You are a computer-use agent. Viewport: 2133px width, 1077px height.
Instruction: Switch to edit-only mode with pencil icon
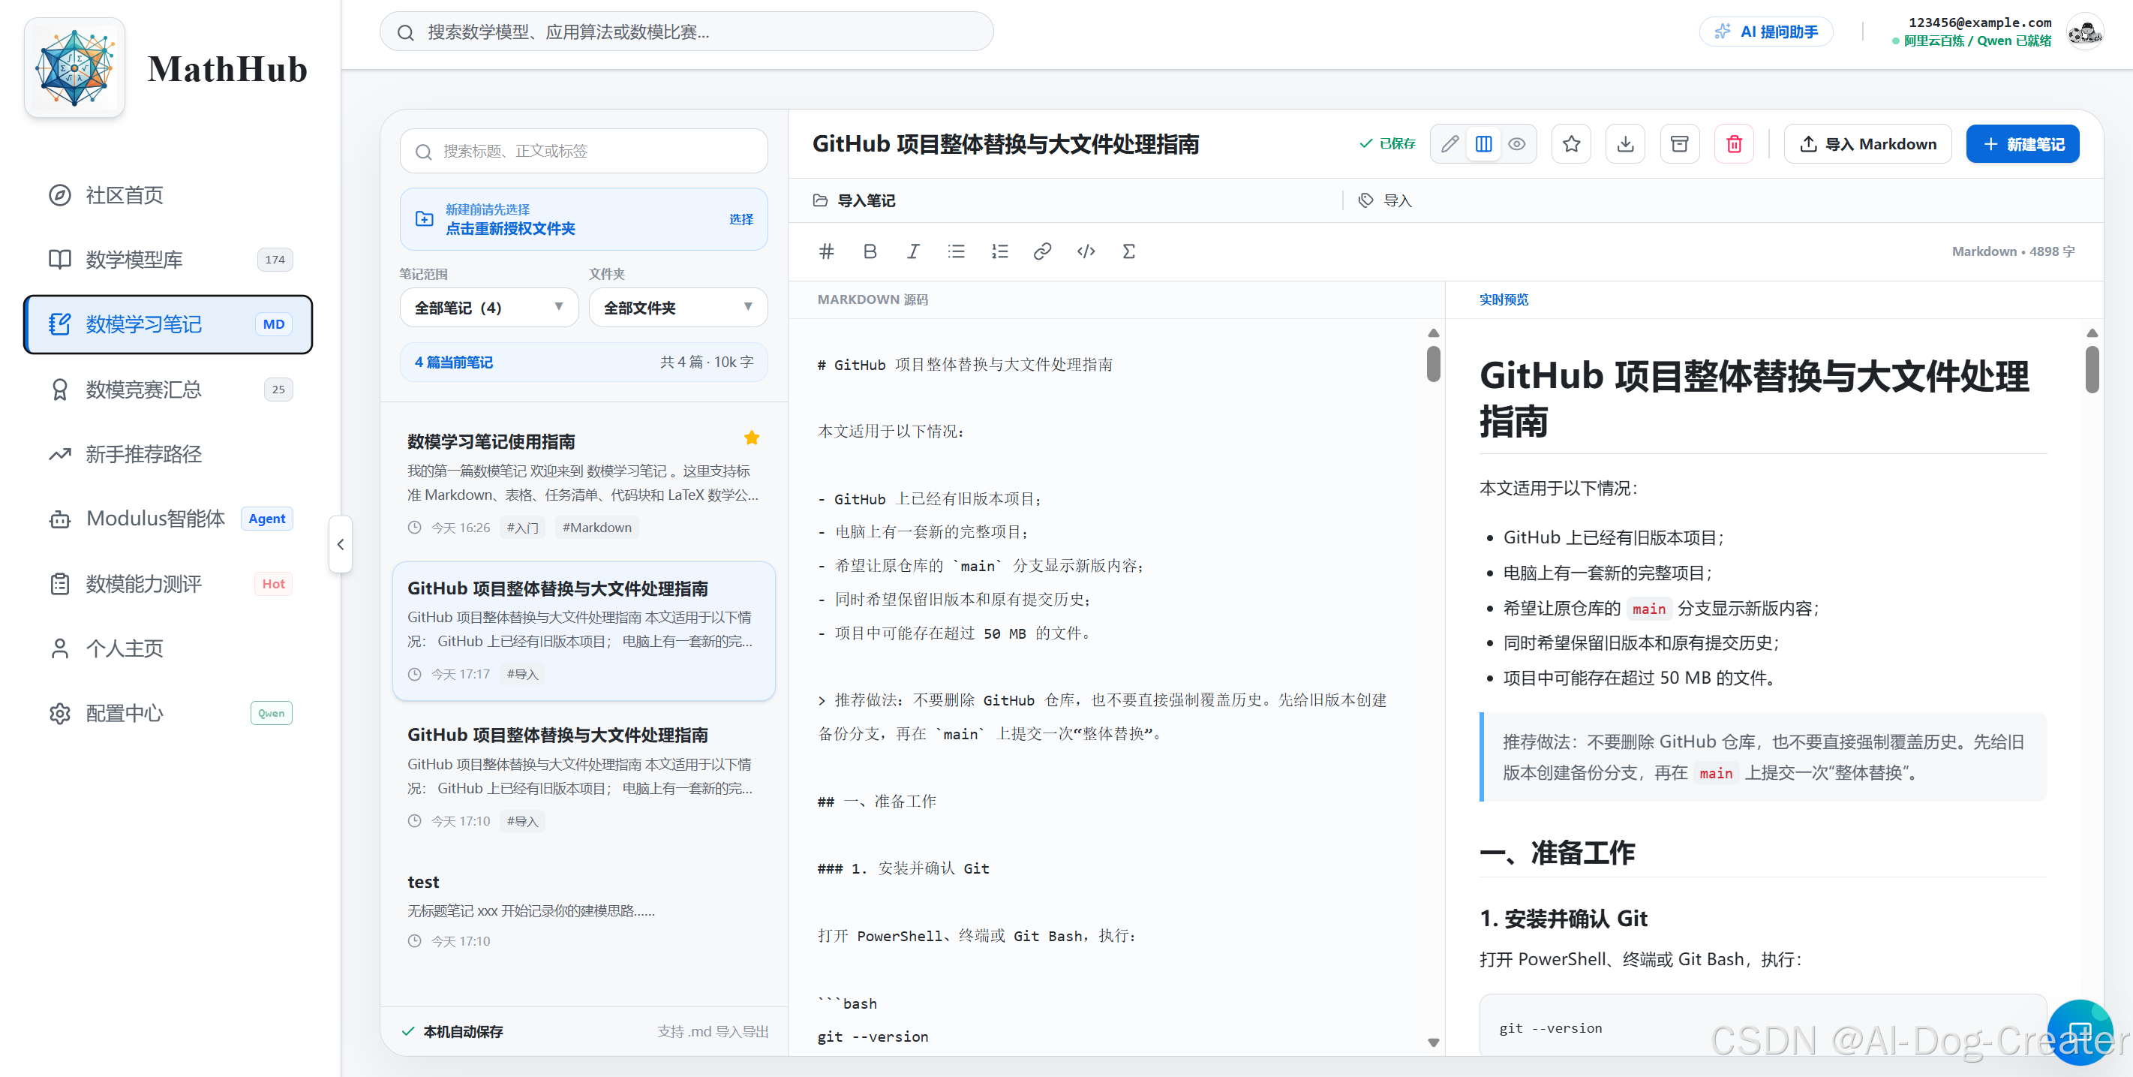1450,144
